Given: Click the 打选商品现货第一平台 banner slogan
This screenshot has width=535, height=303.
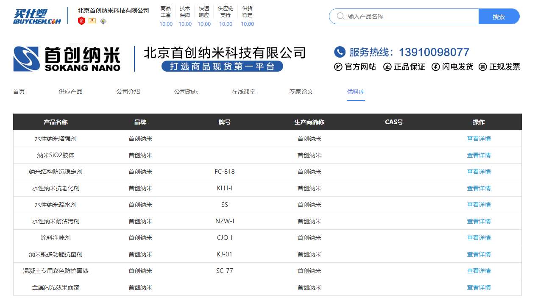Looking at the screenshot, I should (x=223, y=66).
